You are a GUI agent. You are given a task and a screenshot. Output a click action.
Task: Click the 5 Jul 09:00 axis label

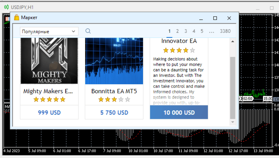(37, 151)
